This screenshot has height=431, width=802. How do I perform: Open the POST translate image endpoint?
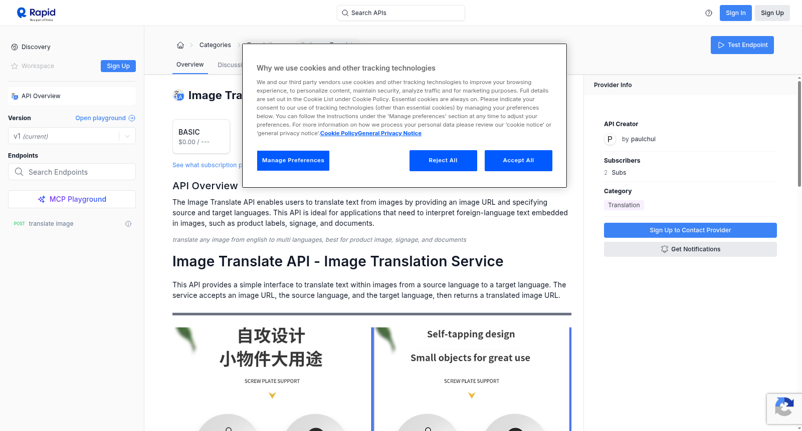tap(72, 224)
